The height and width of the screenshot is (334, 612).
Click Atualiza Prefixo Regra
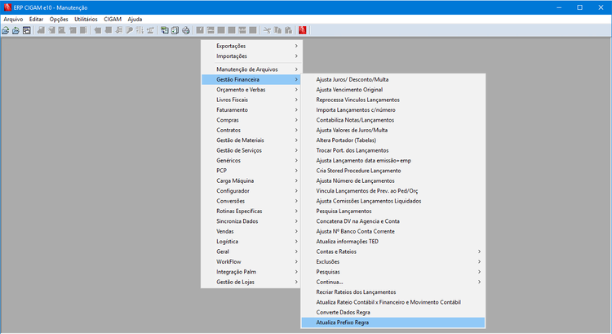[393, 323]
